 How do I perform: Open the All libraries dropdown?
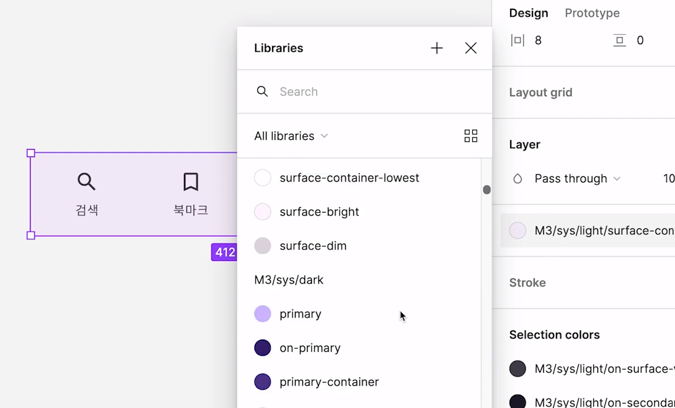coord(291,136)
